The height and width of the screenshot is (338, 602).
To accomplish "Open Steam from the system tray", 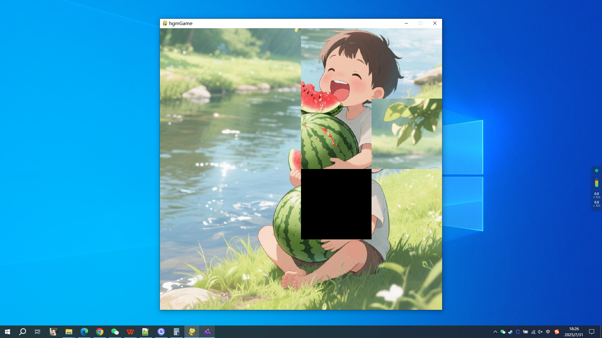I will tap(510, 332).
